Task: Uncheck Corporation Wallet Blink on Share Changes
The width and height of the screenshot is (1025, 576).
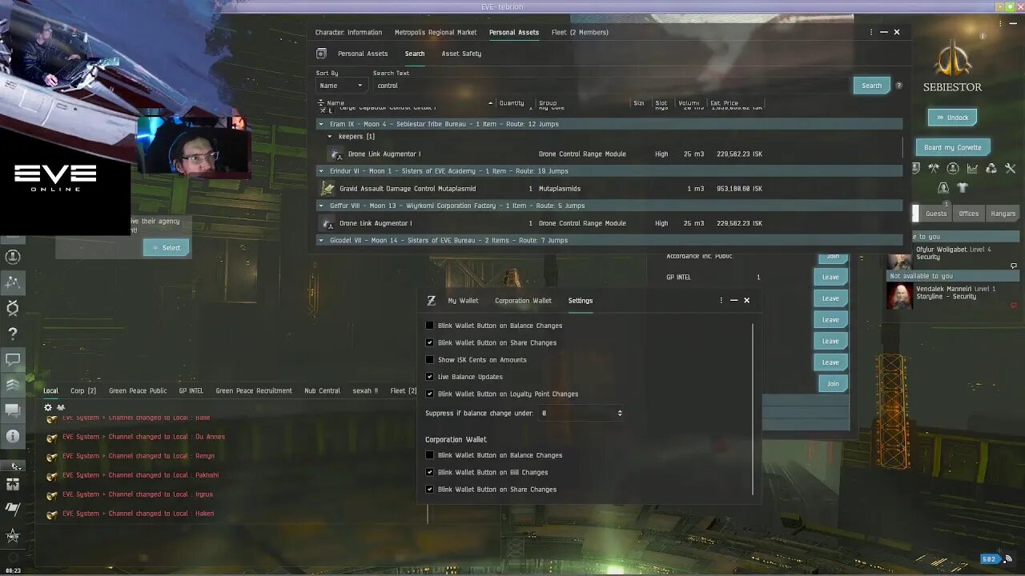Action: click(429, 489)
